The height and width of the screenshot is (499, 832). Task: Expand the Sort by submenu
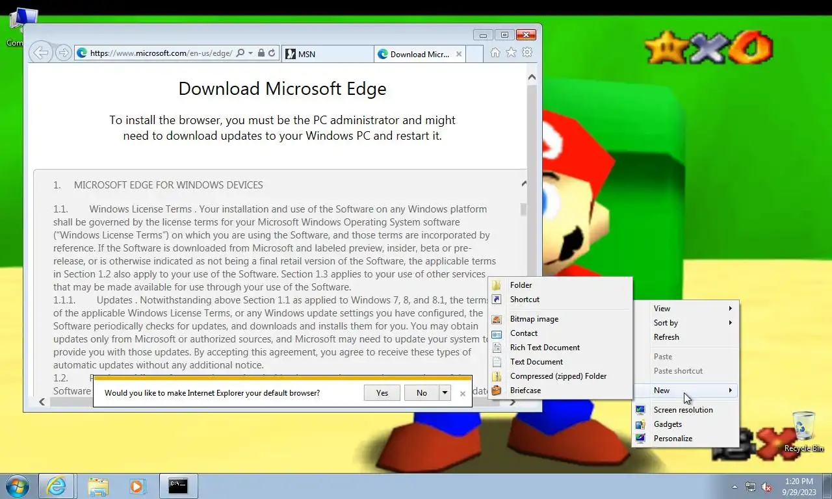(686, 323)
